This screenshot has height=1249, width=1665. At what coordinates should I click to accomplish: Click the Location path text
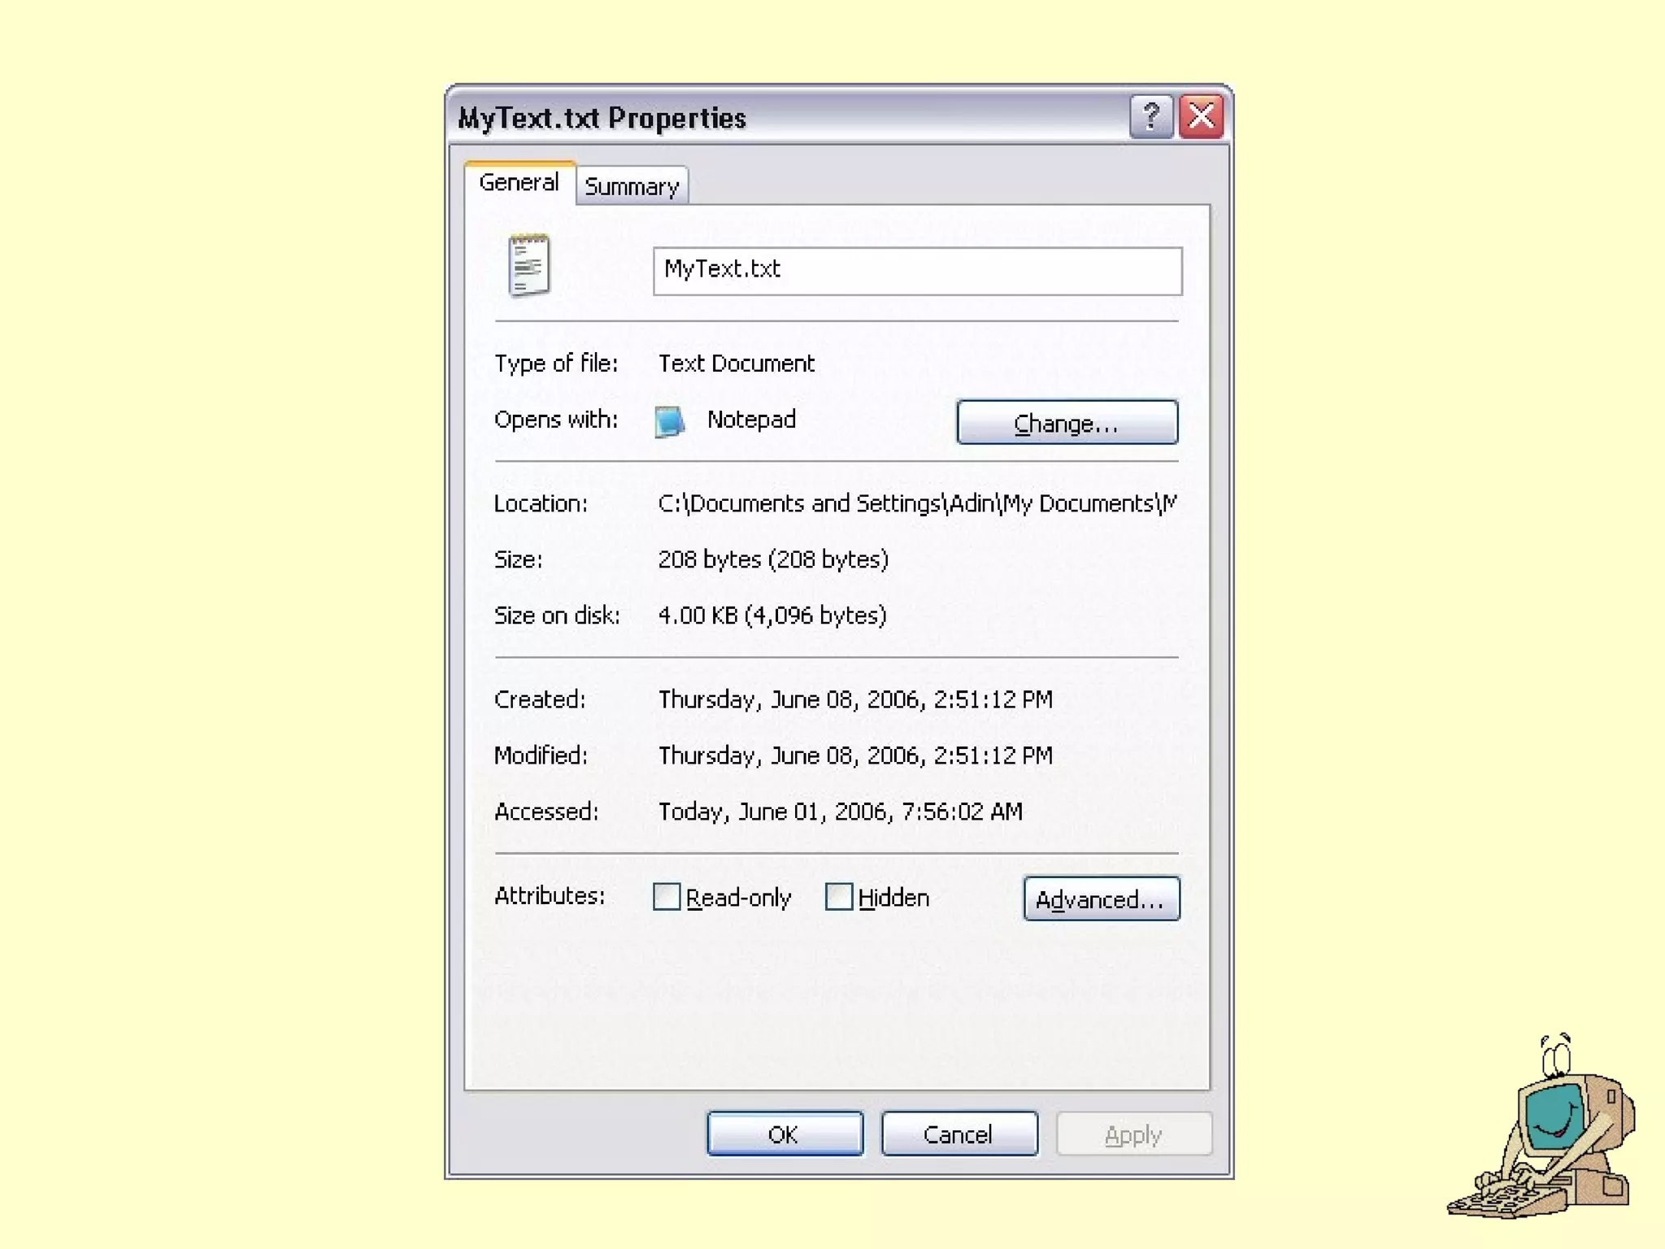coord(916,503)
